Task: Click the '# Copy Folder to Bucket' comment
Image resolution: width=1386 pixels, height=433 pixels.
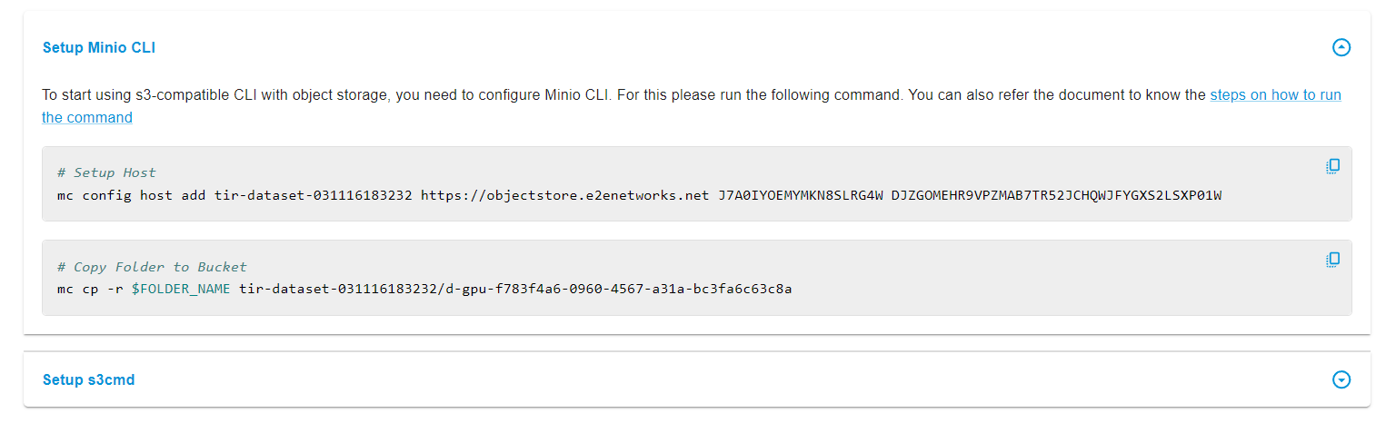Action: (x=152, y=267)
